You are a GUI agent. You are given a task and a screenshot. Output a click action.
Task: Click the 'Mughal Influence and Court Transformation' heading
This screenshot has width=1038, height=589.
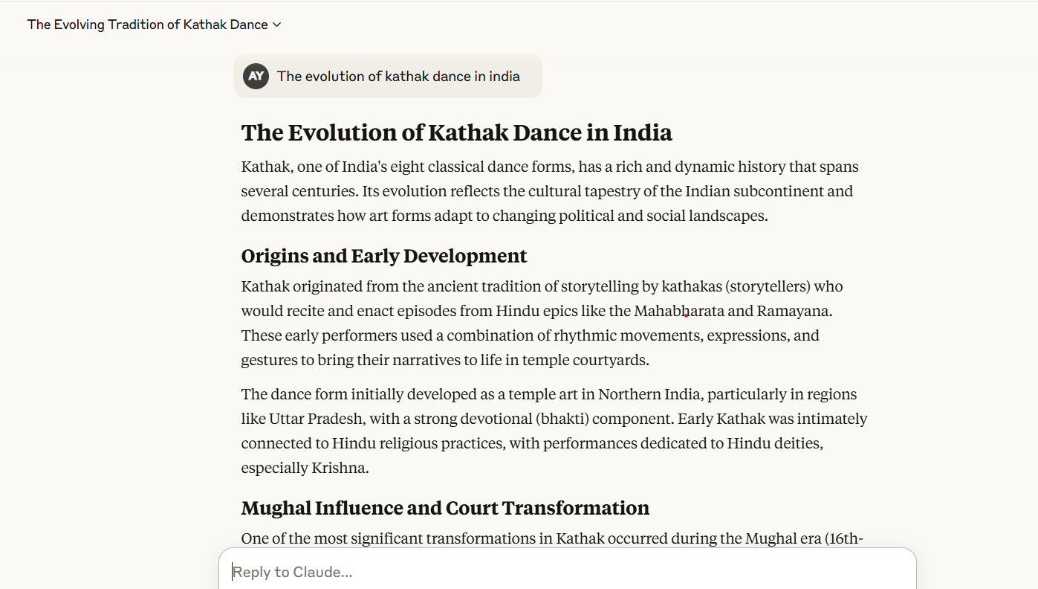click(445, 508)
